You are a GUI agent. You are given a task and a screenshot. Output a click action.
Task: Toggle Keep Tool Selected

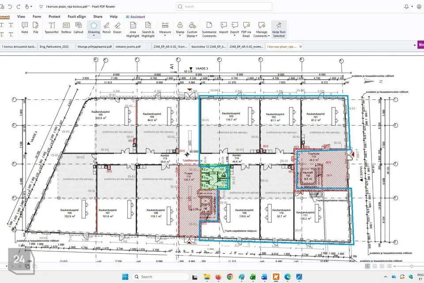click(x=279, y=29)
